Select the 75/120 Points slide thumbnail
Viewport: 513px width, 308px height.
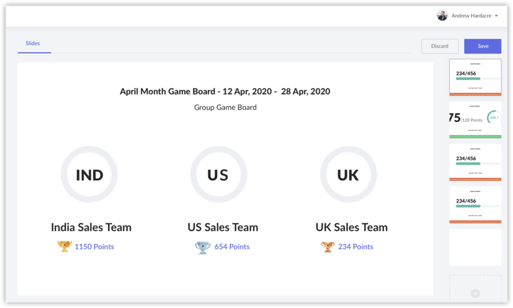[x=475, y=120]
